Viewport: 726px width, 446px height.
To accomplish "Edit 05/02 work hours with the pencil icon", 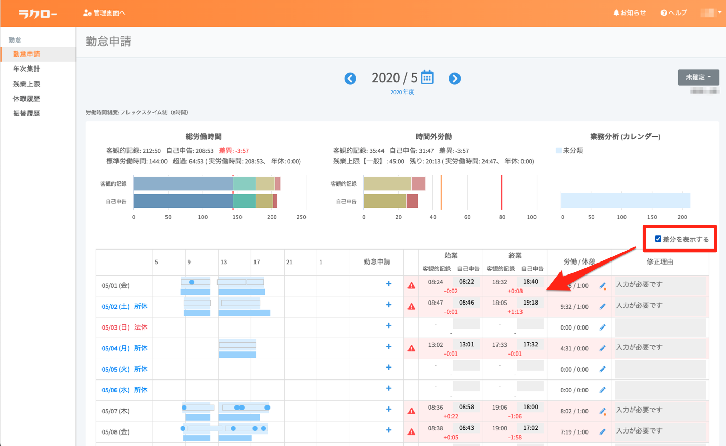I will coord(603,306).
